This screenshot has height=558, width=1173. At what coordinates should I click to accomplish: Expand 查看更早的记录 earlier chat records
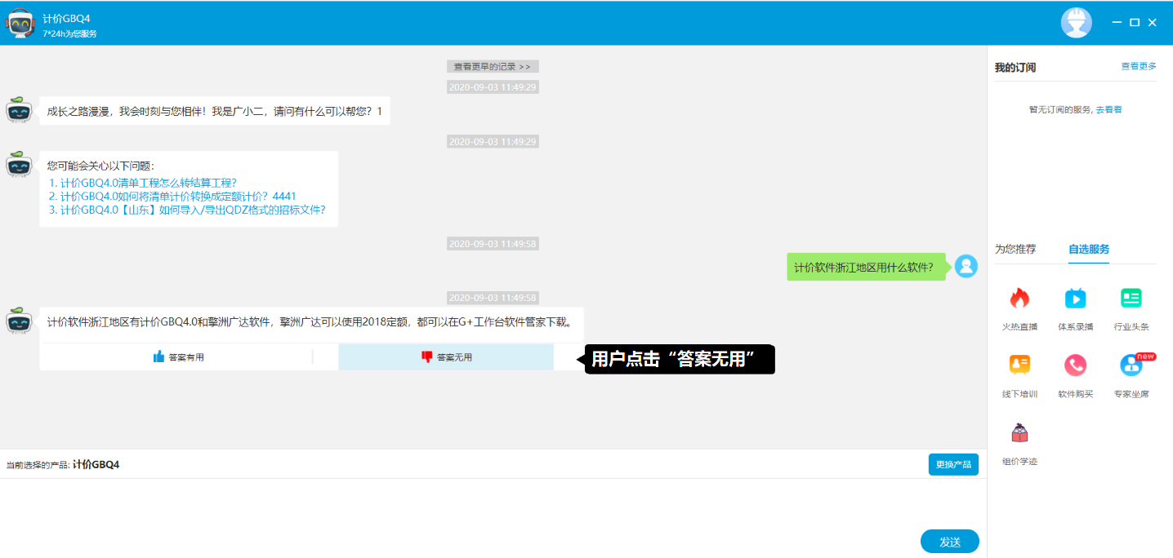click(x=492, y=67)
